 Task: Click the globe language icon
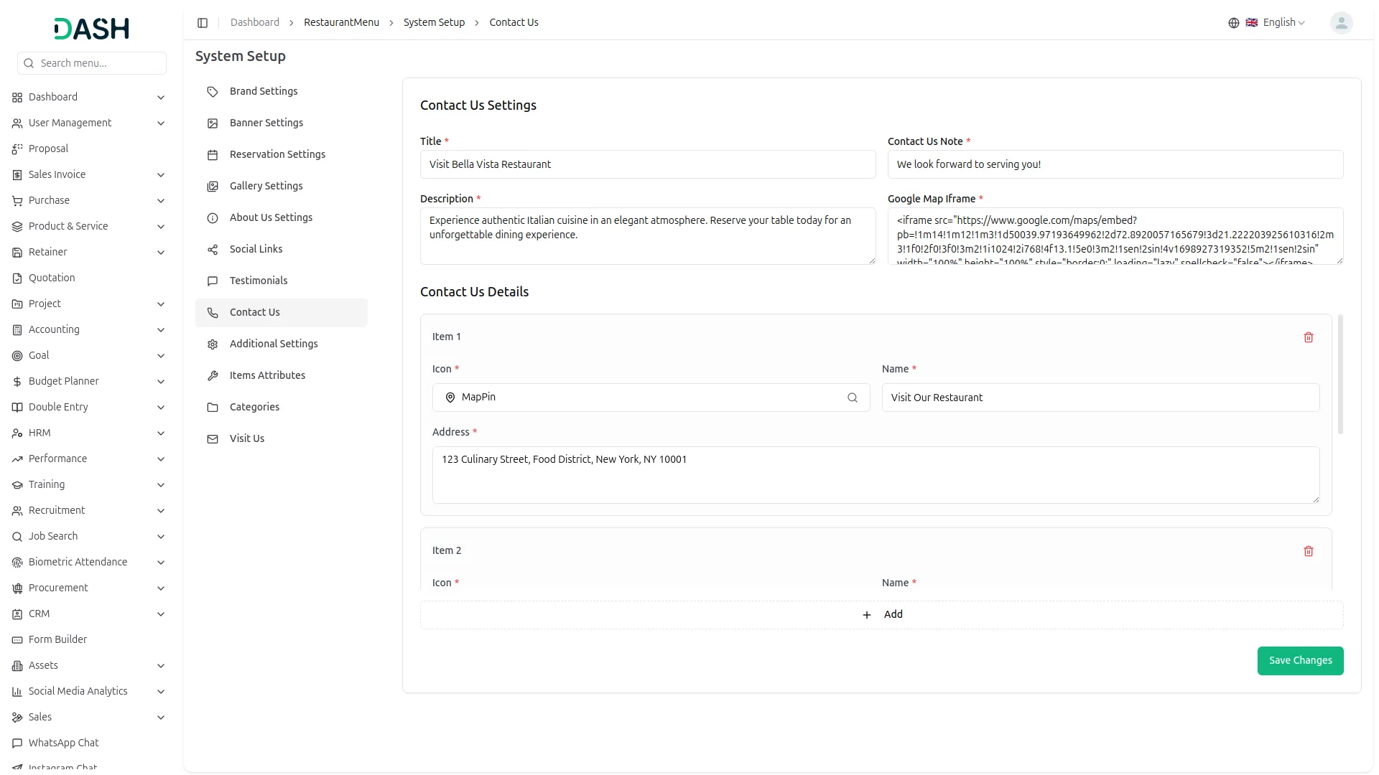1233,23
